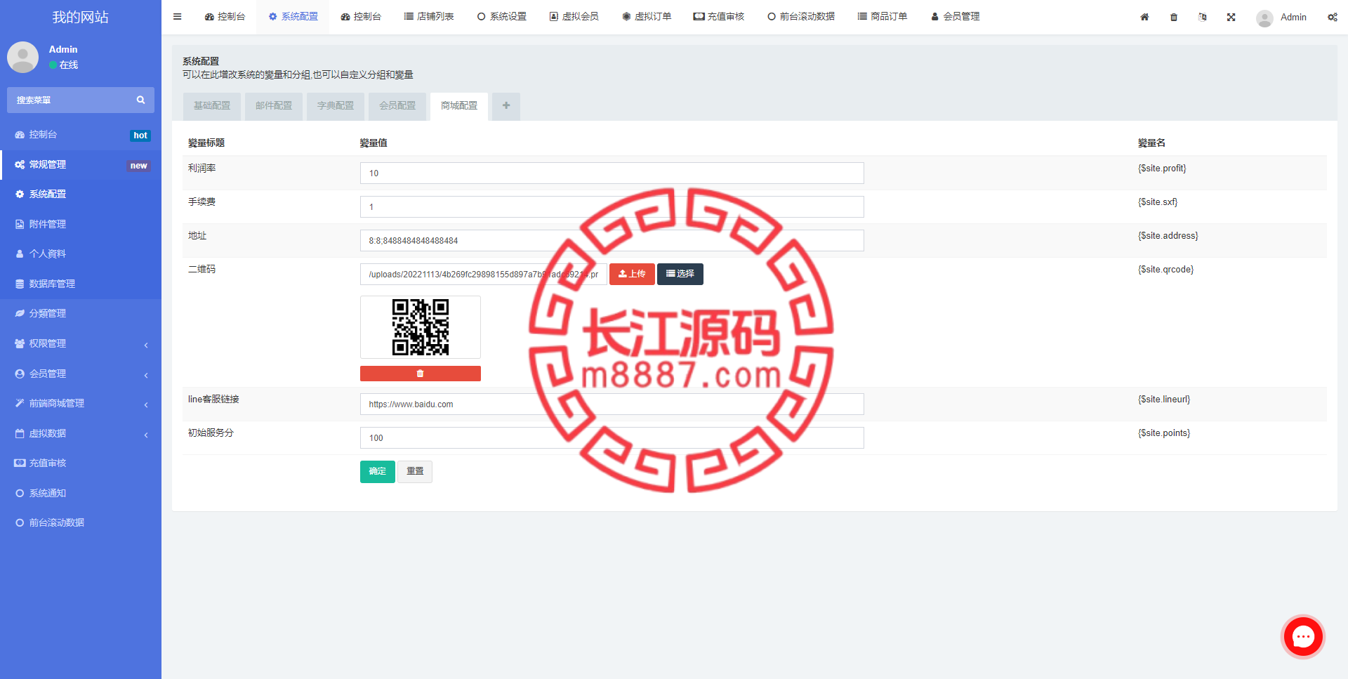
Task: Click the 选择 select button
Action: coord(680,274)
